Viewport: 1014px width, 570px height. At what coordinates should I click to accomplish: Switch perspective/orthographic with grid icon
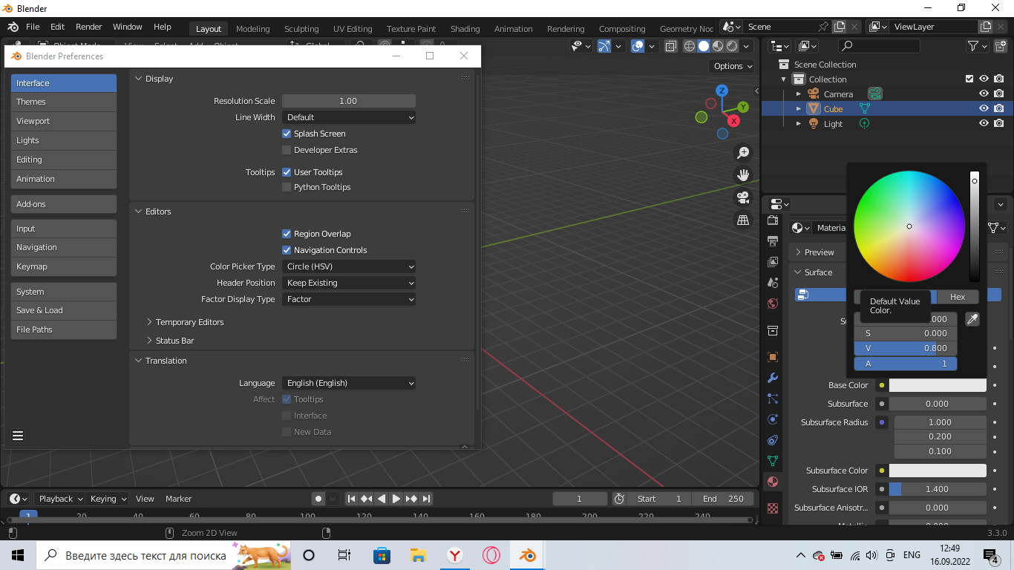coord(742,220)
